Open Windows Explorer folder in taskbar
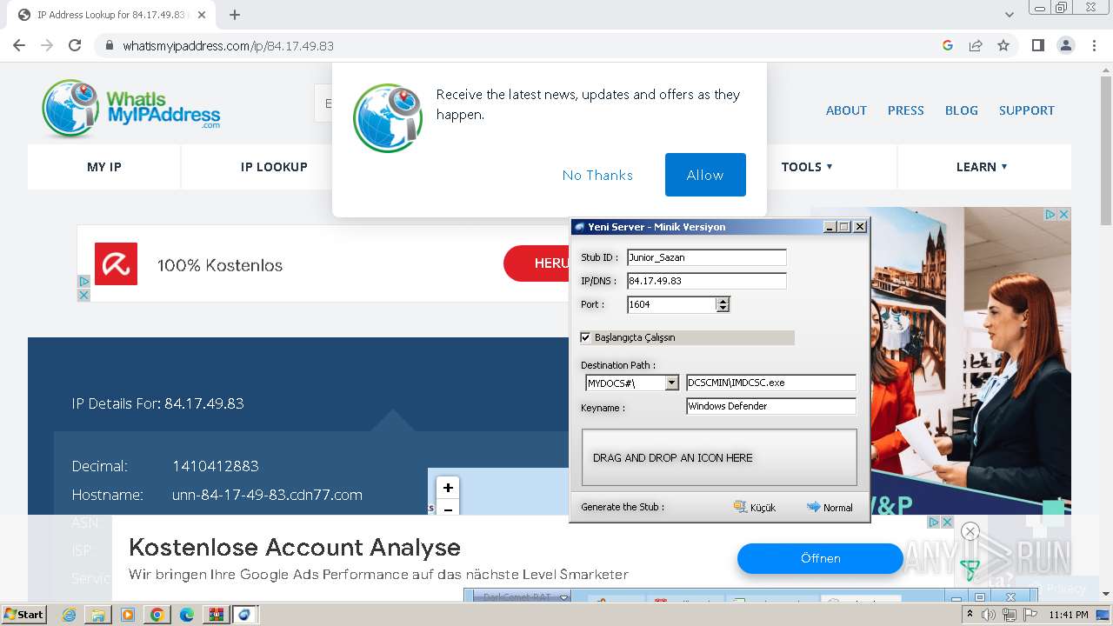Viewport: 1113px width, 626px height. 98,615
